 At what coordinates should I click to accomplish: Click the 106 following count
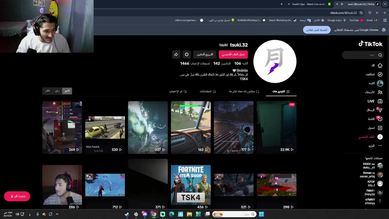241,63
